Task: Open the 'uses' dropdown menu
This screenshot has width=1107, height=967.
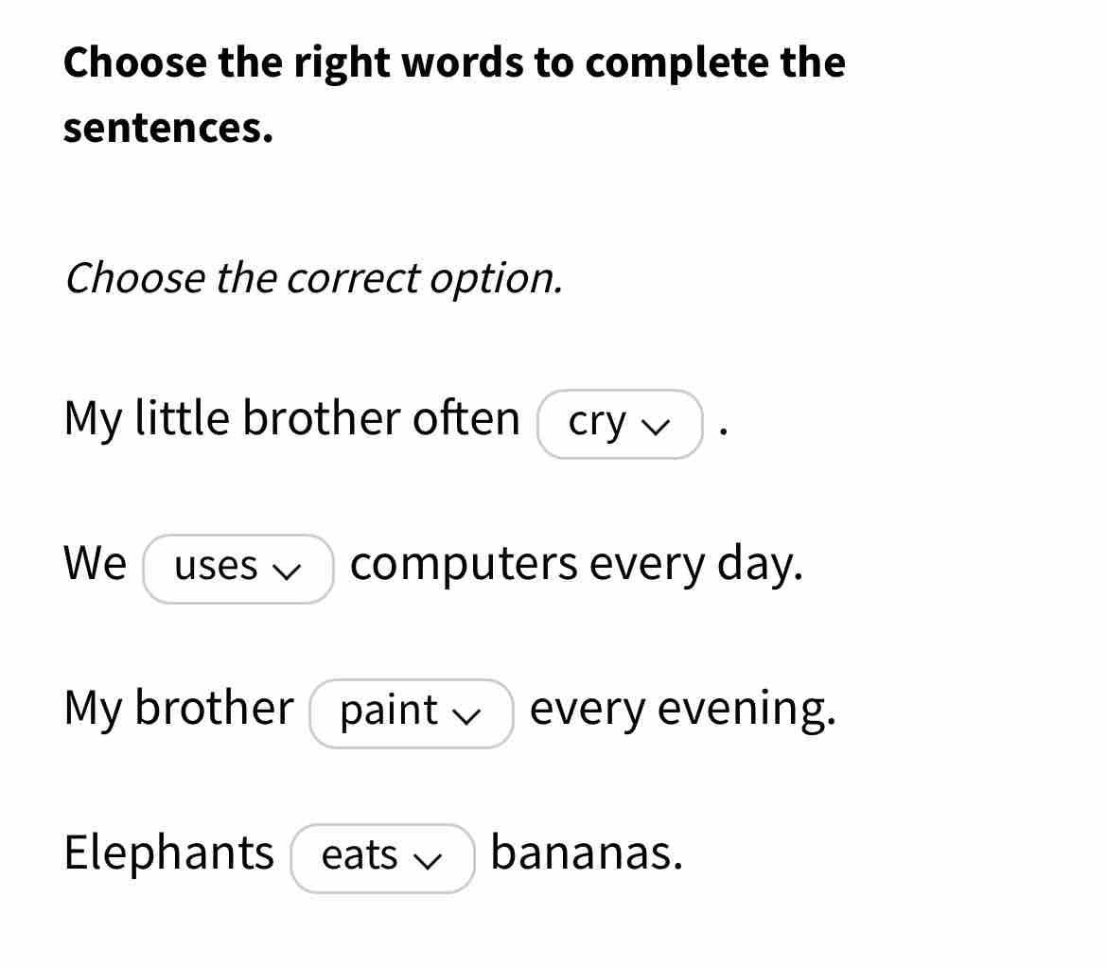Action: coord(237,569)
